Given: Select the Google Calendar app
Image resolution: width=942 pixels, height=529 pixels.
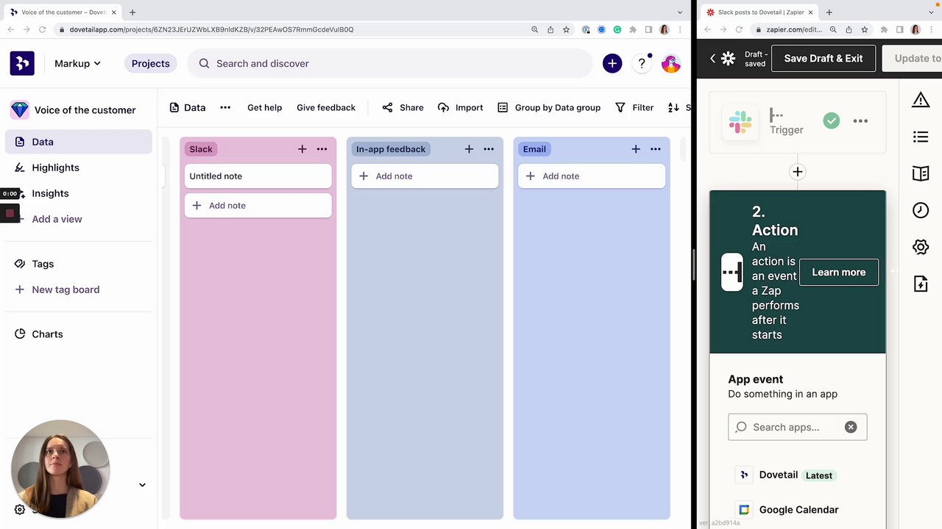Looking at the screenshot, I should coord(798,510).
